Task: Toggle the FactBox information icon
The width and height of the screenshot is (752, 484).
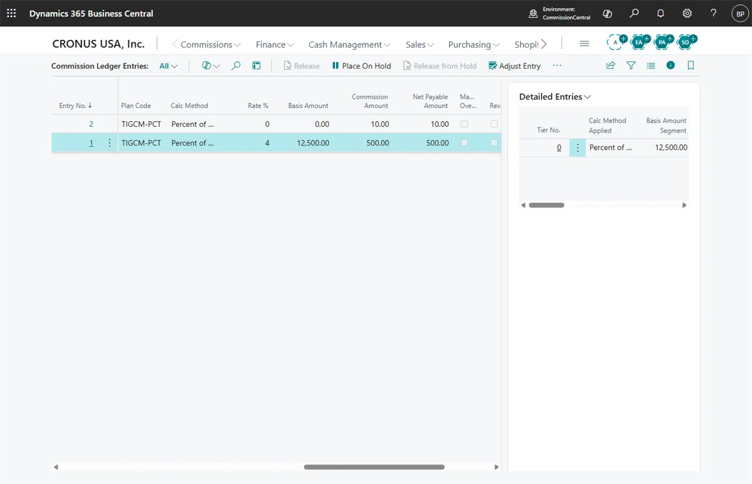Action: pyautogui.click(x=671, y=65)
